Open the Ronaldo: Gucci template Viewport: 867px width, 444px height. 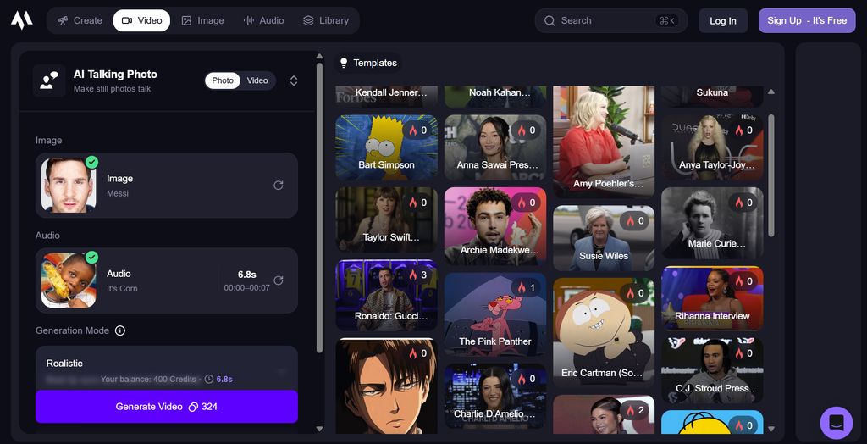[x=386, y=295]
